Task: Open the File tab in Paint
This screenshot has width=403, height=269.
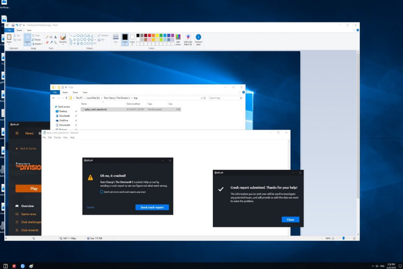Action: tap(9, 30)
